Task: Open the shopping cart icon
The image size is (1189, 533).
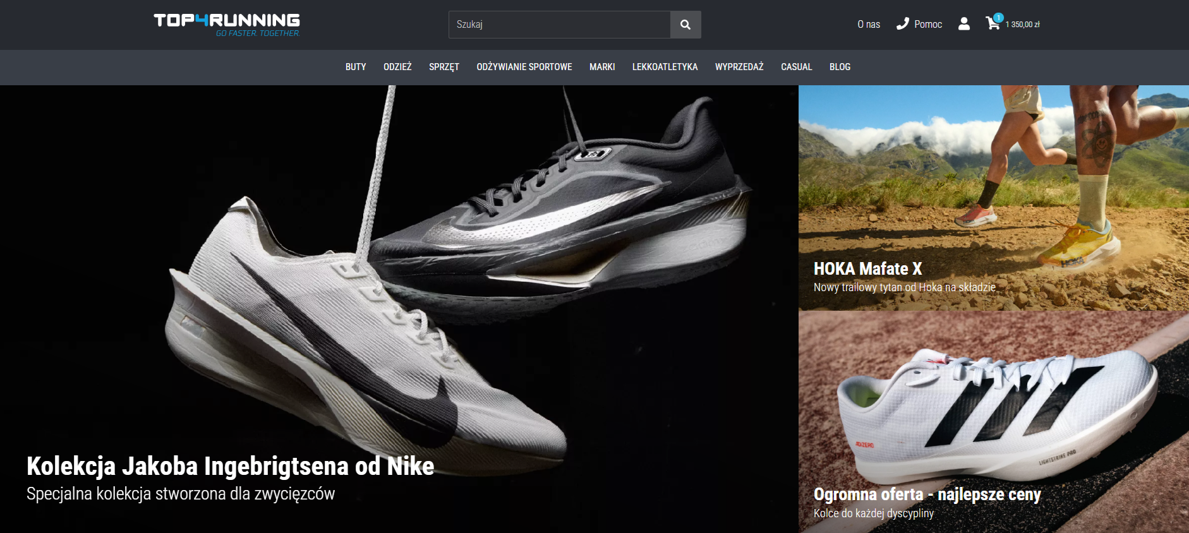Action: pyautogui.click(x=993, y=23)
